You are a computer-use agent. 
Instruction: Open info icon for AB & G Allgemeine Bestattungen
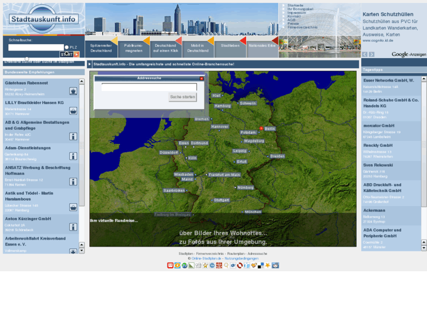(x=73, y=136)
